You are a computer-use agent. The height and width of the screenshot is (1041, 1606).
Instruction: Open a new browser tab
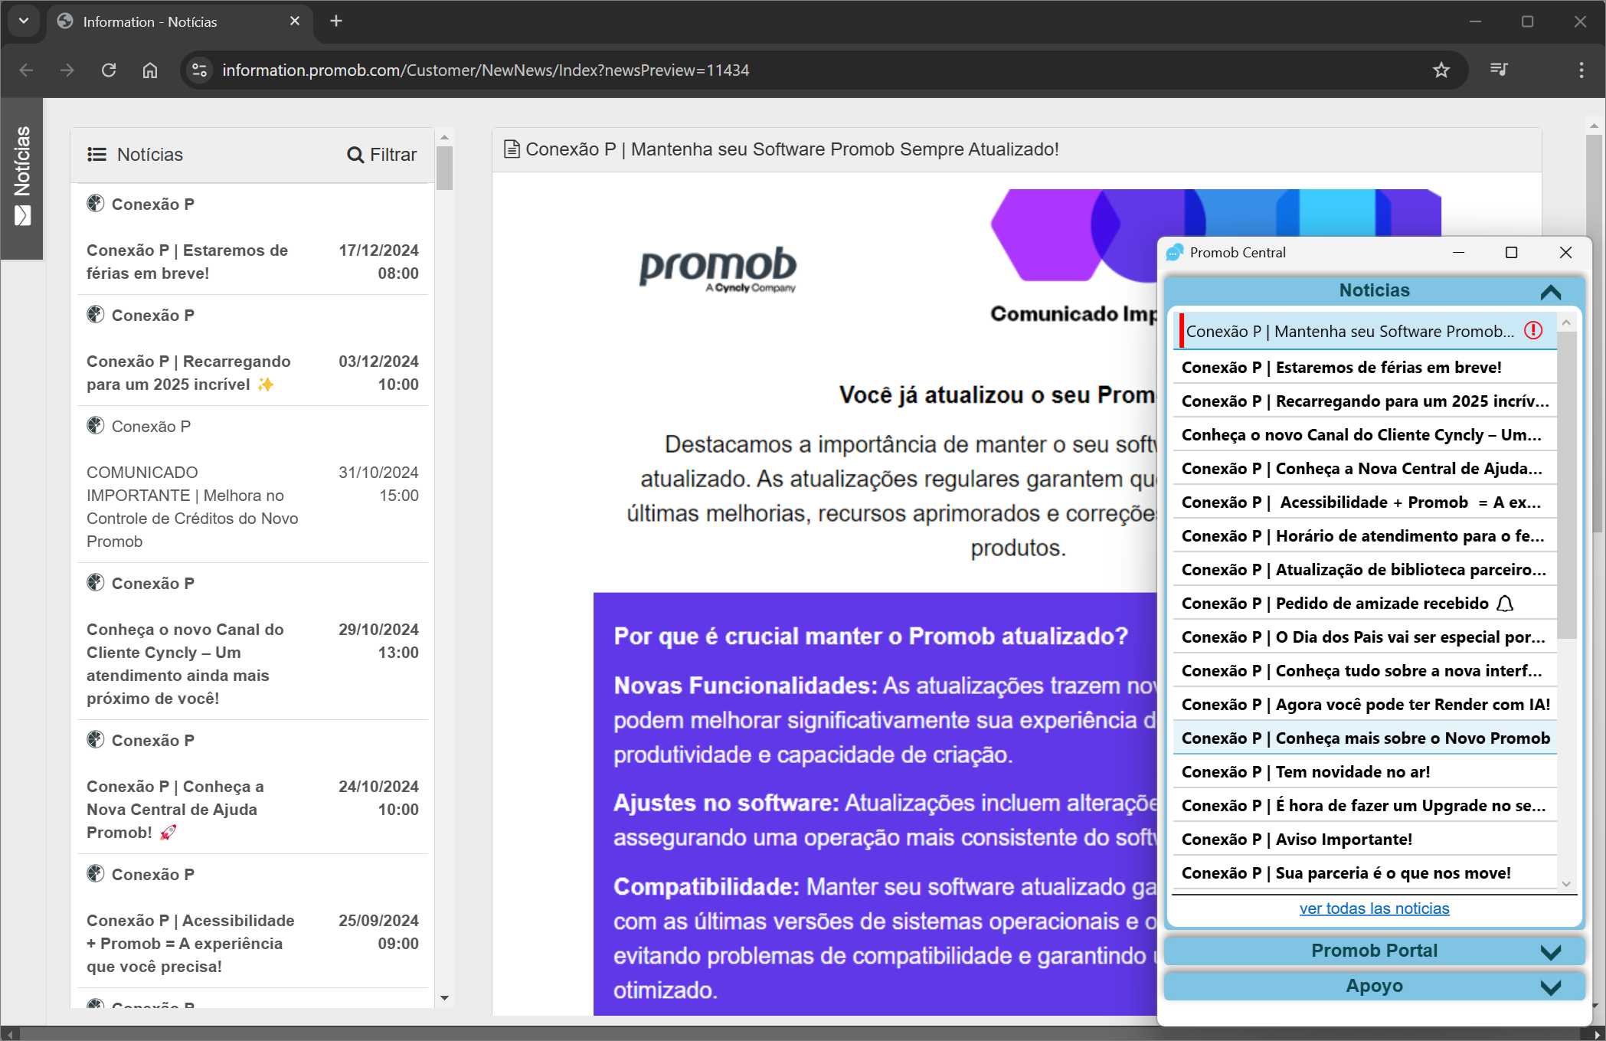pos(336,21)
